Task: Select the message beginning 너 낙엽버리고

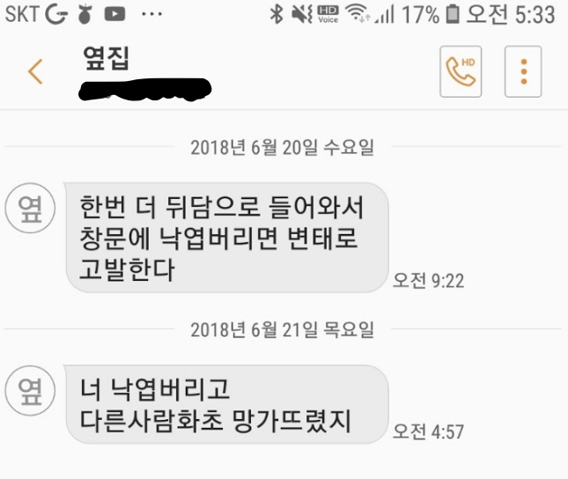Action: pyautogui.click(x=227, y=404)
